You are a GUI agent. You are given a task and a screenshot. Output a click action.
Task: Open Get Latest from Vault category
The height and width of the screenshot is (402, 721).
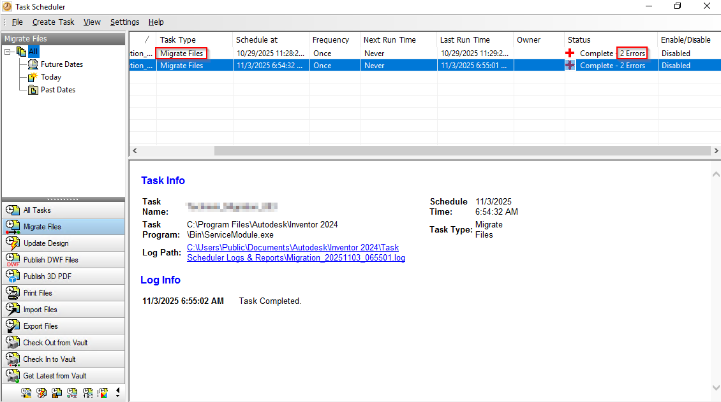(x=63, y=375)
